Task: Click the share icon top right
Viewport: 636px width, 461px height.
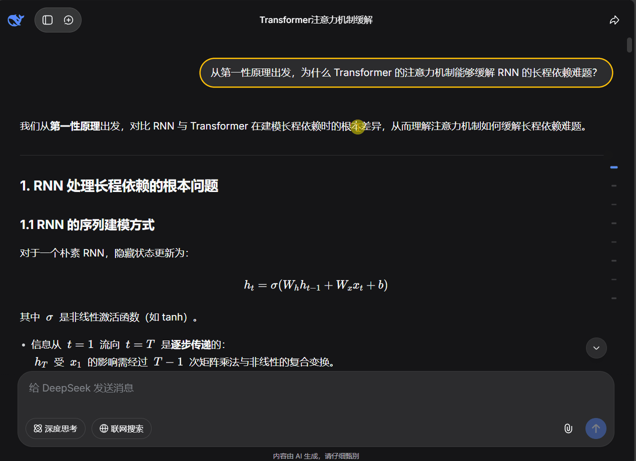Action: [614, 19]
